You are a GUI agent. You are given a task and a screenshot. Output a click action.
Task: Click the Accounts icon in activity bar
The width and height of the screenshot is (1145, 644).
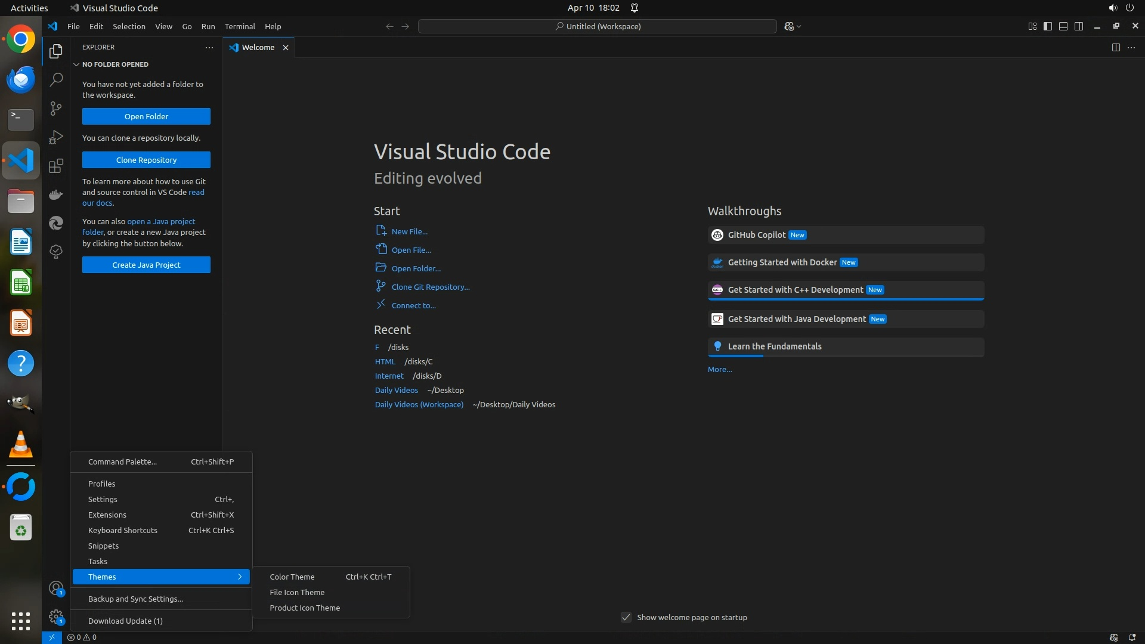[x=56, y=589]
